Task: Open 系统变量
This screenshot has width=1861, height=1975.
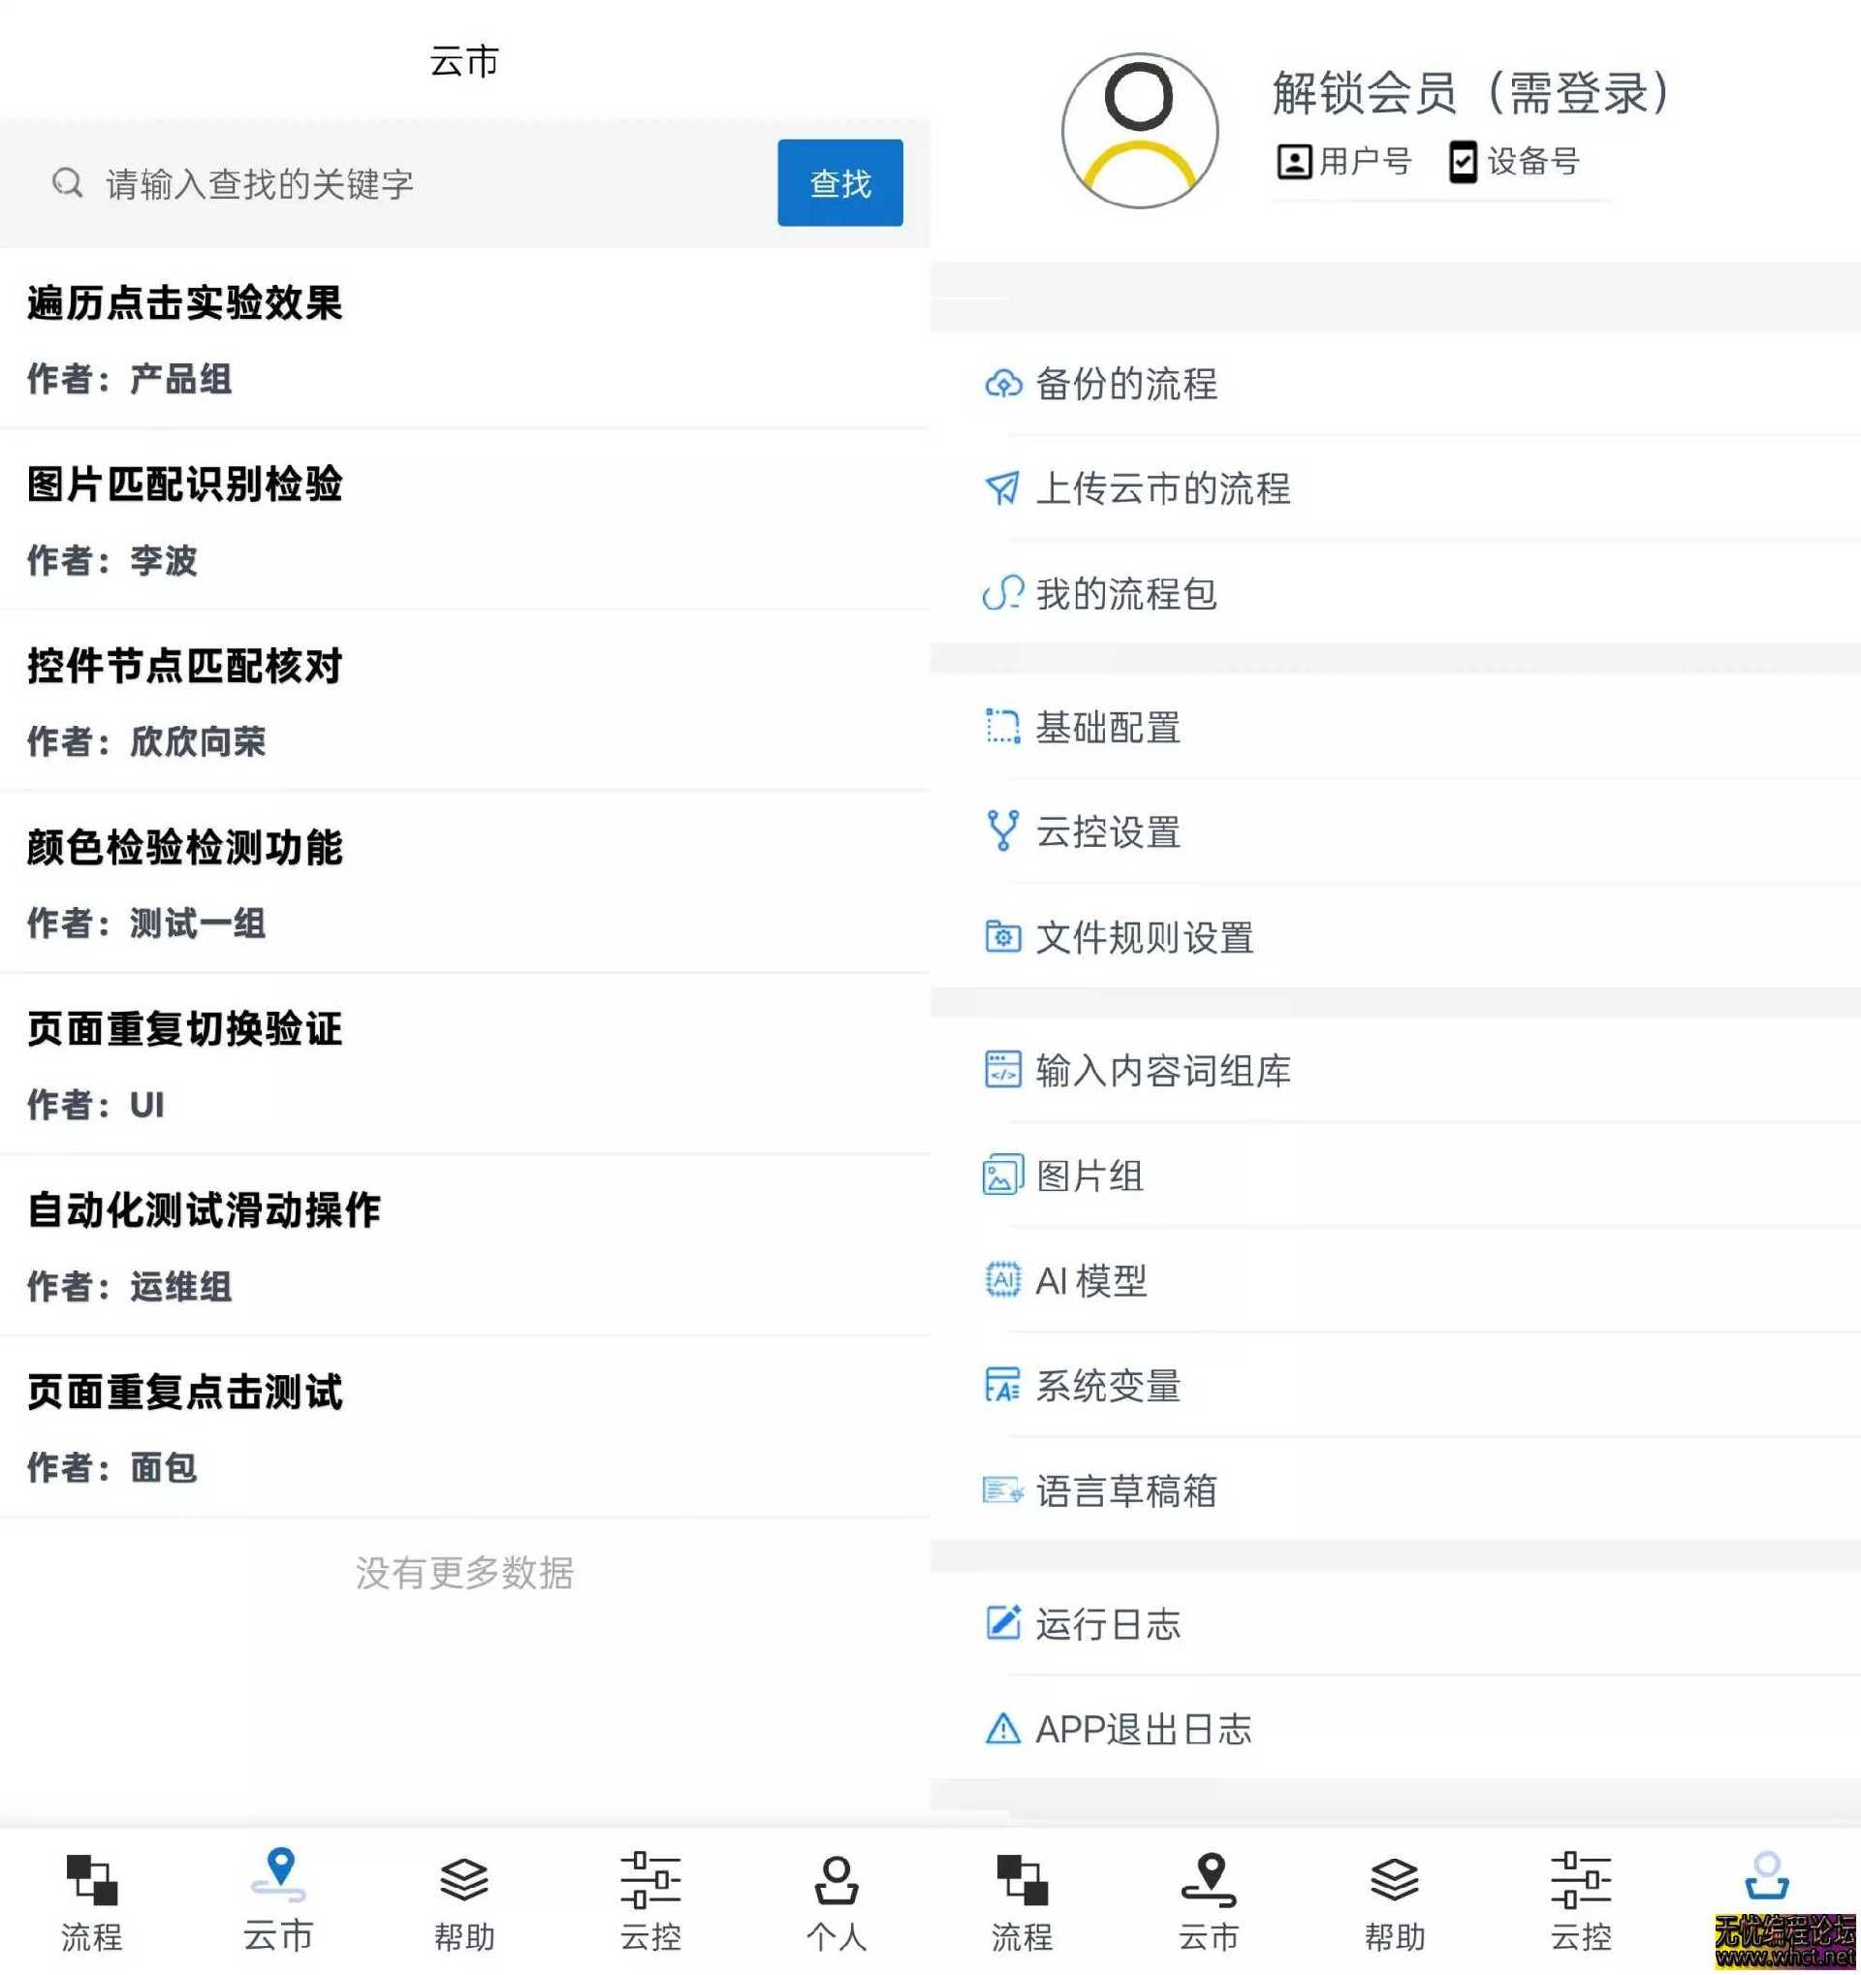Action: 1108,1387
